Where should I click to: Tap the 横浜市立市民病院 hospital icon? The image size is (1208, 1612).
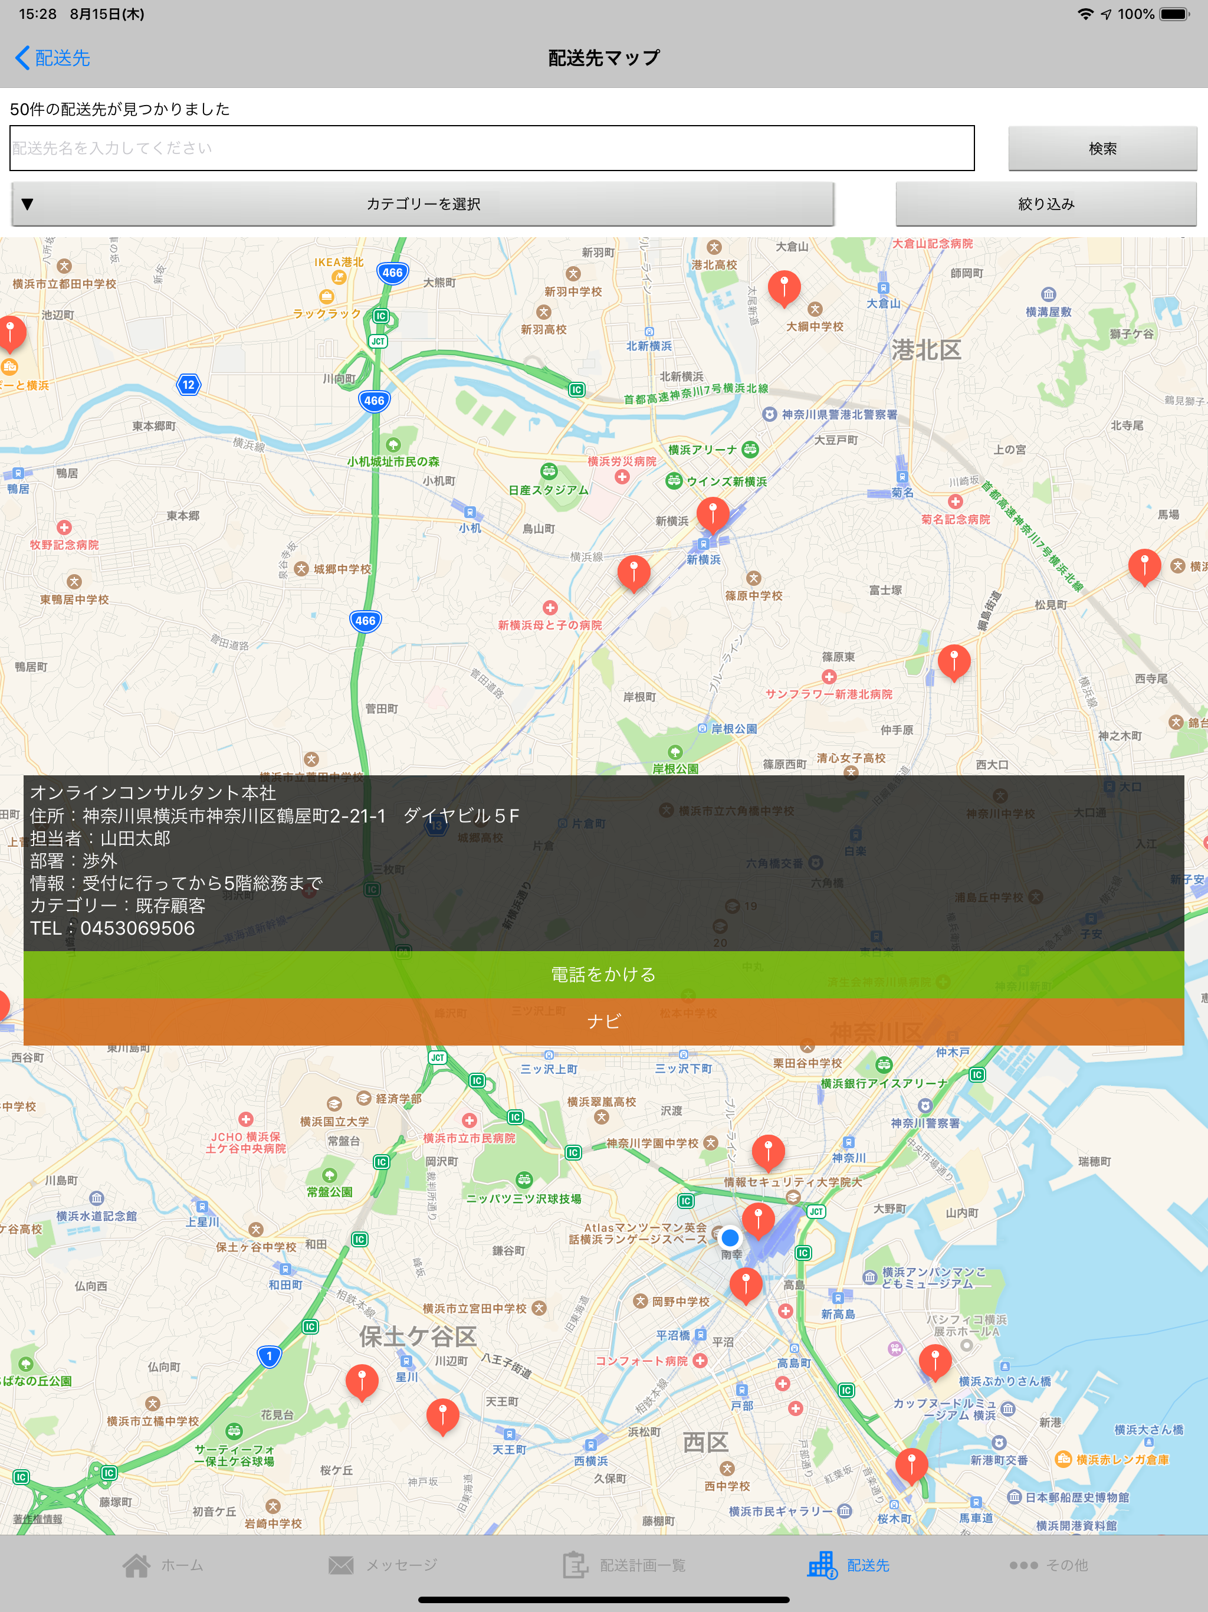469,1120
